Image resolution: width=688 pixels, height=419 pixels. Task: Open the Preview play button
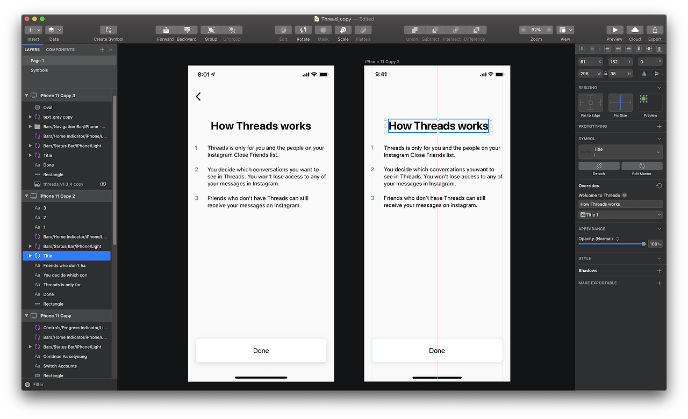pos(615,30)
